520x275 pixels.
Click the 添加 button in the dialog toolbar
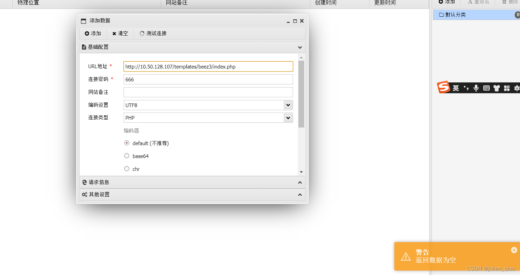click(93, 34)
